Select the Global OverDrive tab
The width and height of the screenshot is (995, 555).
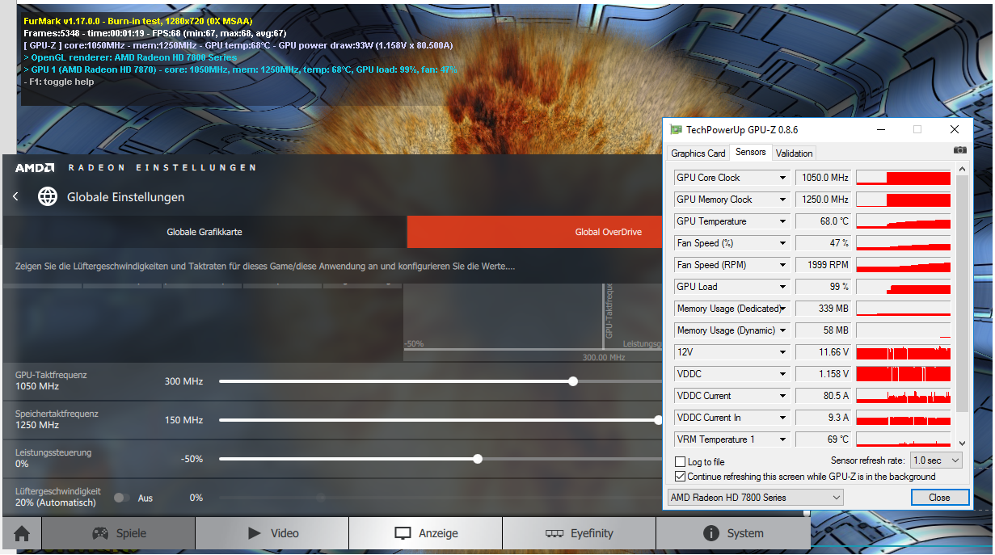(x=534, y=232)
